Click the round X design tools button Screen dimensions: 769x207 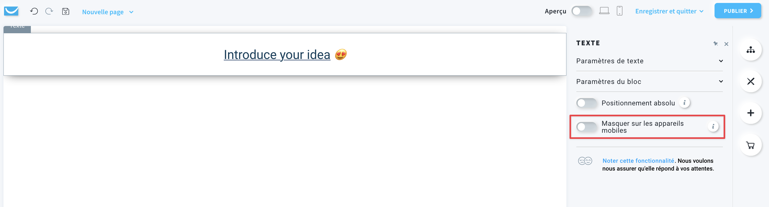click(750, 82)
